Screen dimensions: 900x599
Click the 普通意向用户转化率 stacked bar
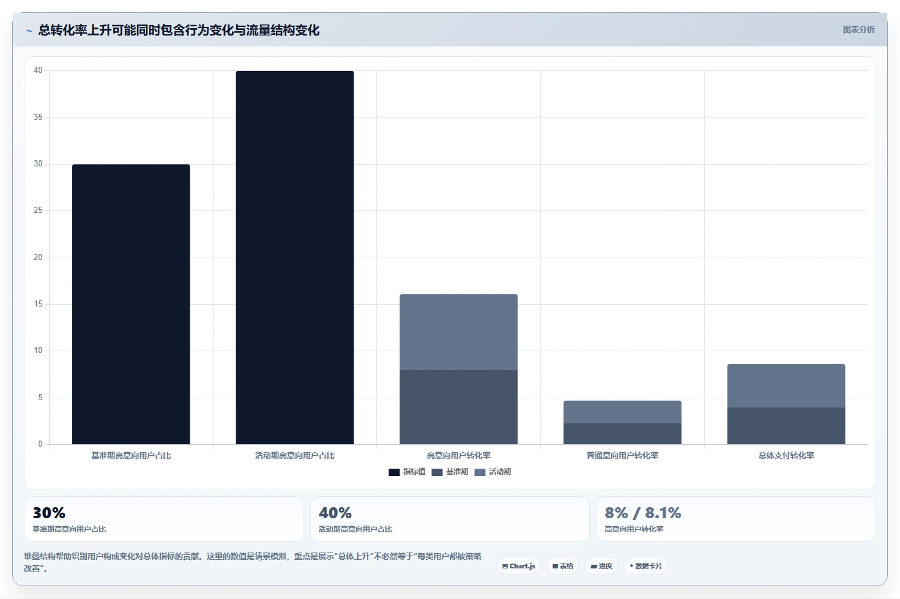(x=622, y=422)
